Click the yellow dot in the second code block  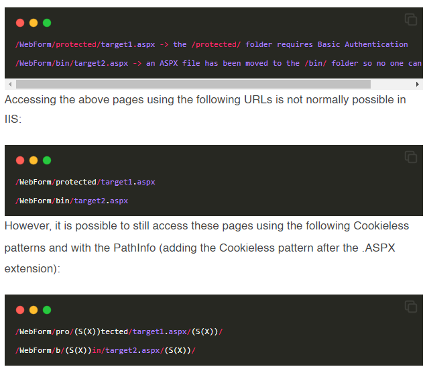(x=34, y=160)
